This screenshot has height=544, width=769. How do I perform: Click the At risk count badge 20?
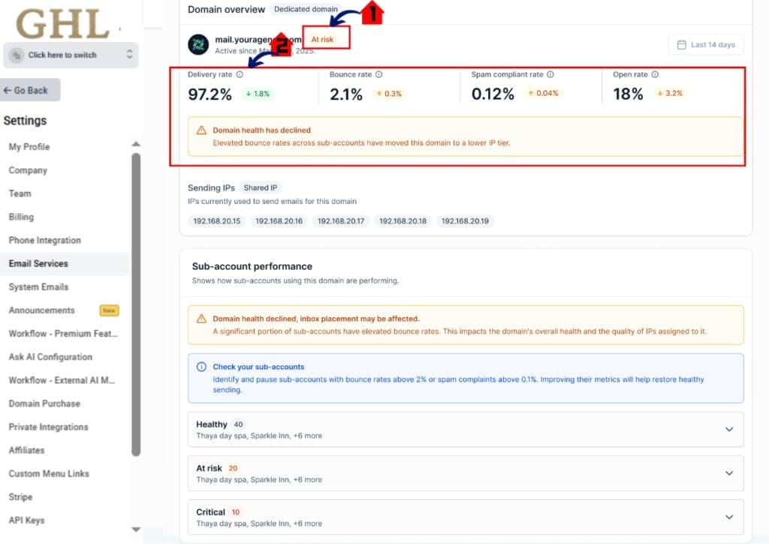pos(233,468)
